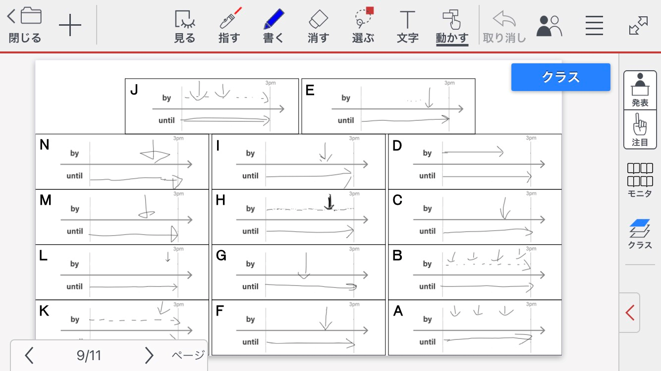Click the 取り消し undo button
This screenshot has width=661, height=371.
[x=504, y=26]
